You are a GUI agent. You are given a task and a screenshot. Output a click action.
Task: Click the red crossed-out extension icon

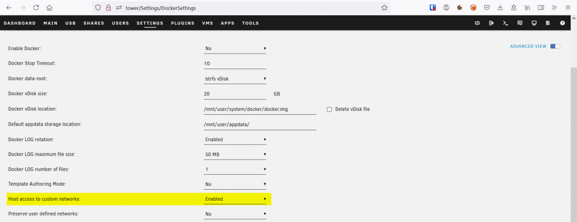point(473,7)
